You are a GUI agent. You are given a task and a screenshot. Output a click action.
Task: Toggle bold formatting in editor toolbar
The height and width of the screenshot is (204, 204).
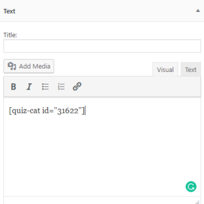tap(14, 87)
